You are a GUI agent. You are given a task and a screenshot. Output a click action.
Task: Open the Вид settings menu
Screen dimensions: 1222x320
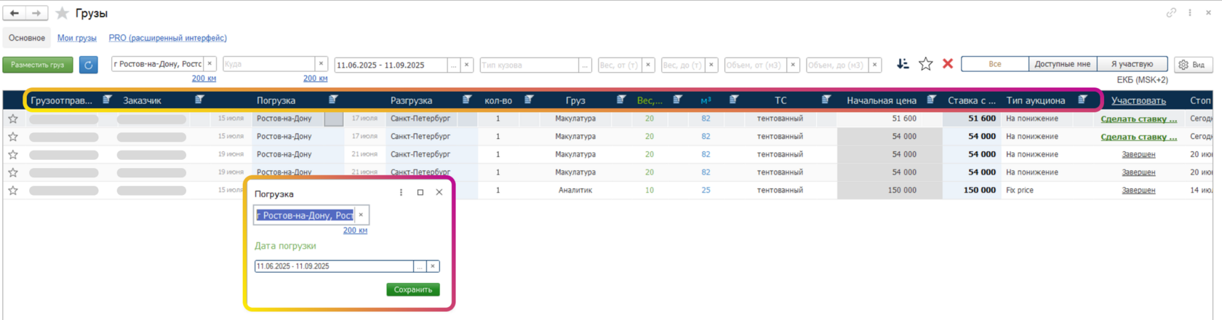[x=1193, y=65]
